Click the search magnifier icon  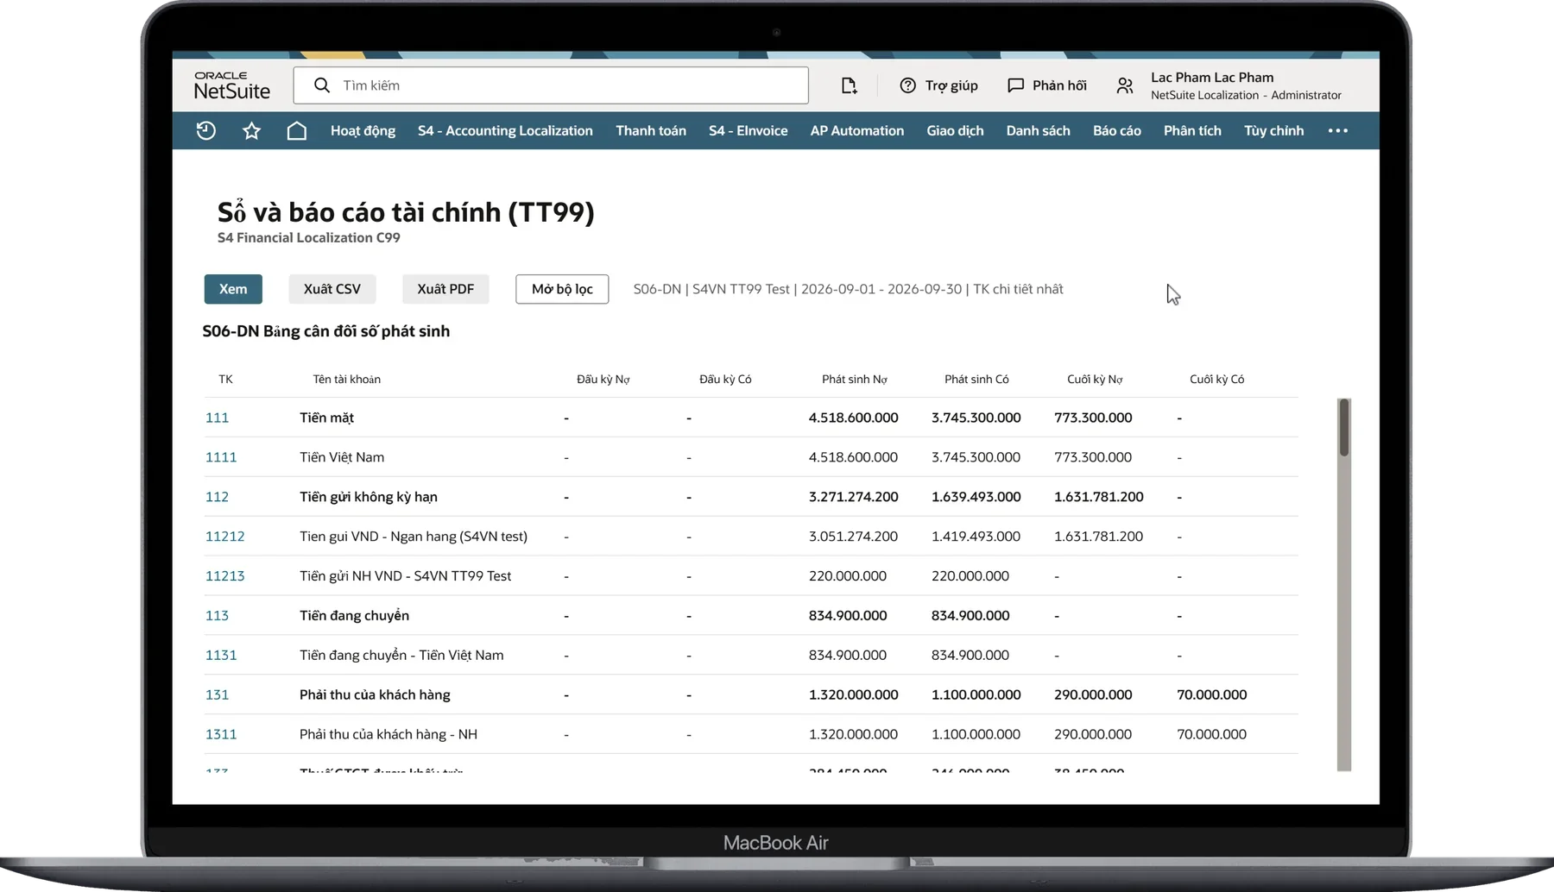coord(322,85)
